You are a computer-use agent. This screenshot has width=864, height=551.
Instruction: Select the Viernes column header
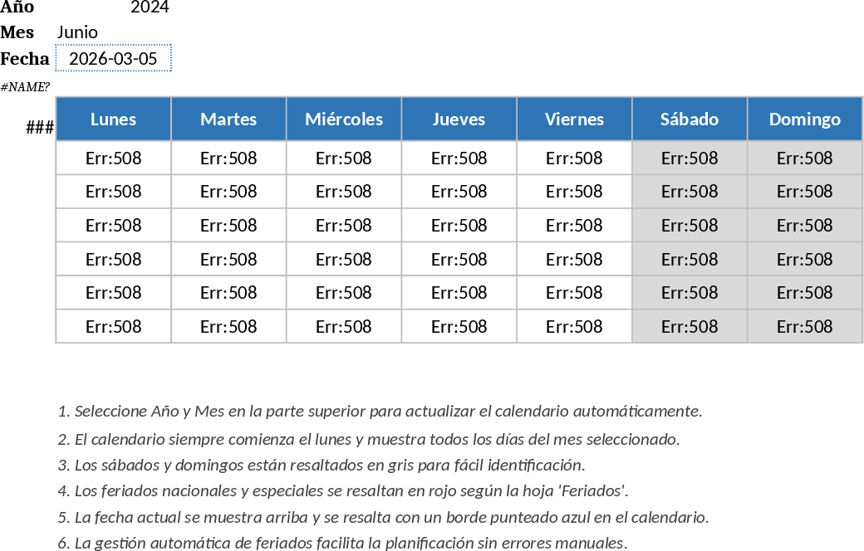click(x=574, y=119)
